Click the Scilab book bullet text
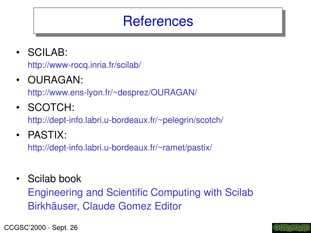311x233 pixels. [x=54, y=179]
